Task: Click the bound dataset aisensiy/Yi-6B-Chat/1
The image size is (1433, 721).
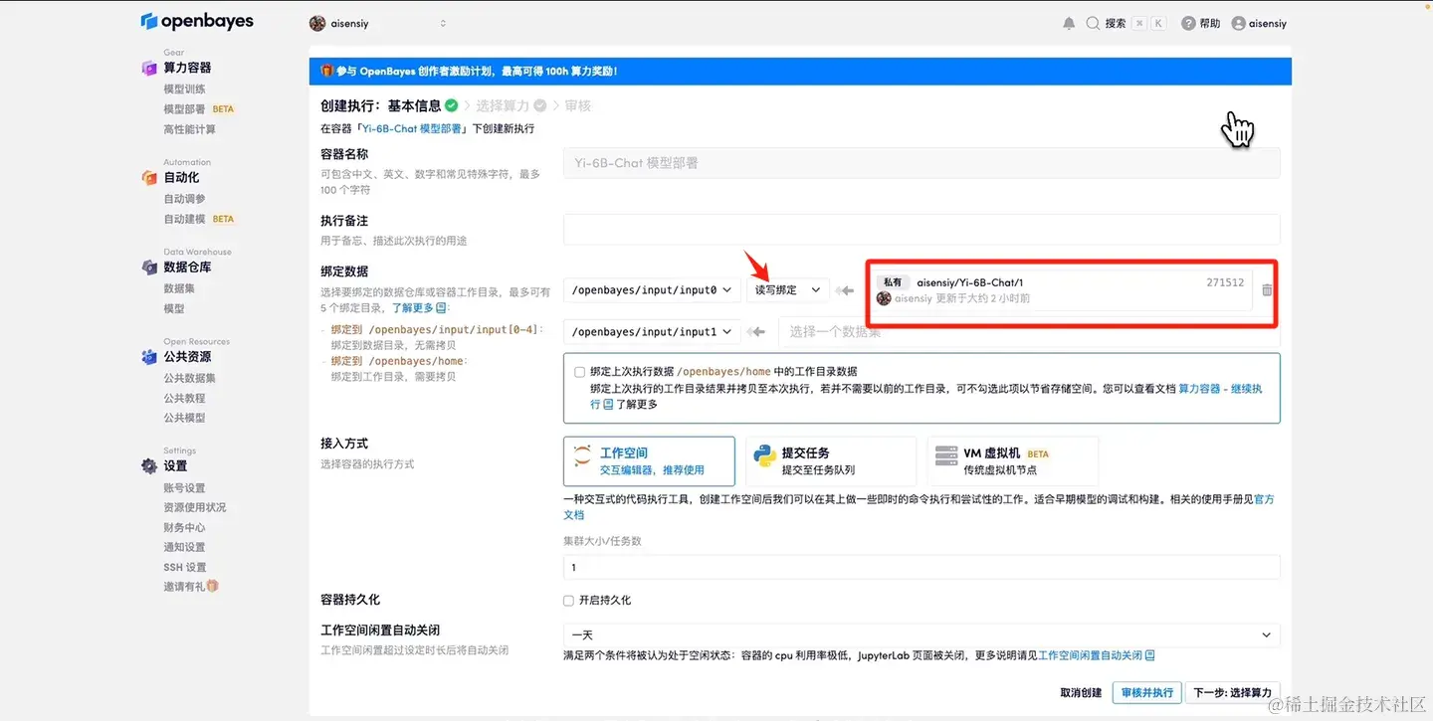Action: (x=1063, y=290)
